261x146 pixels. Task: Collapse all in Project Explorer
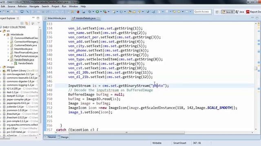point(22,24)
